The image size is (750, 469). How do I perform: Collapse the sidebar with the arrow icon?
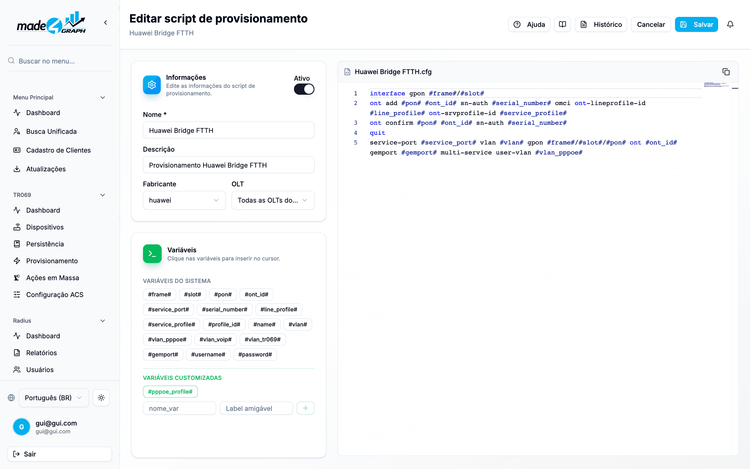point(106,23)
